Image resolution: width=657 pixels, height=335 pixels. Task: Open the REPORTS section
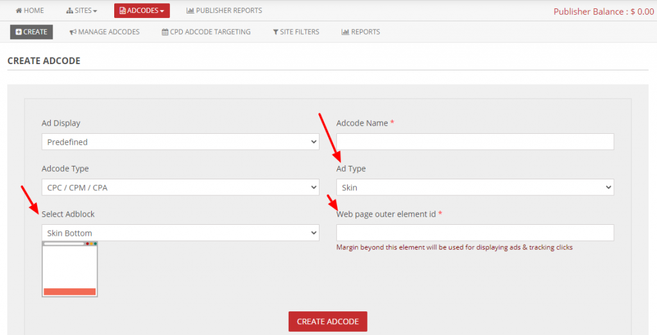tap(361, 32)
